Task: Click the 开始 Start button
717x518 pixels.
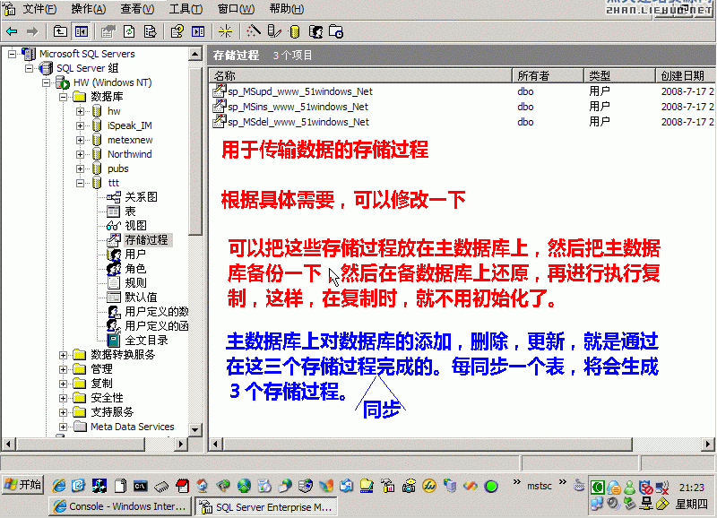Action: pyautogui.click(x=23, y=485)
